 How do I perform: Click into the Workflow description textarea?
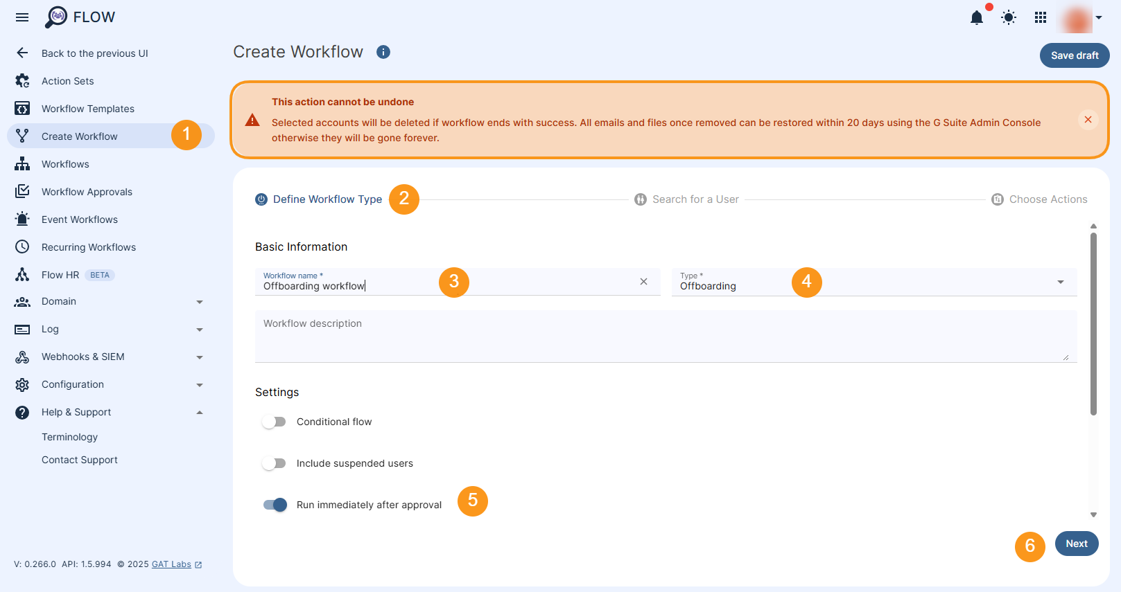click(666, 336)
